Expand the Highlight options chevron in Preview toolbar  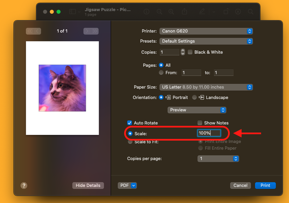[214, 12]
